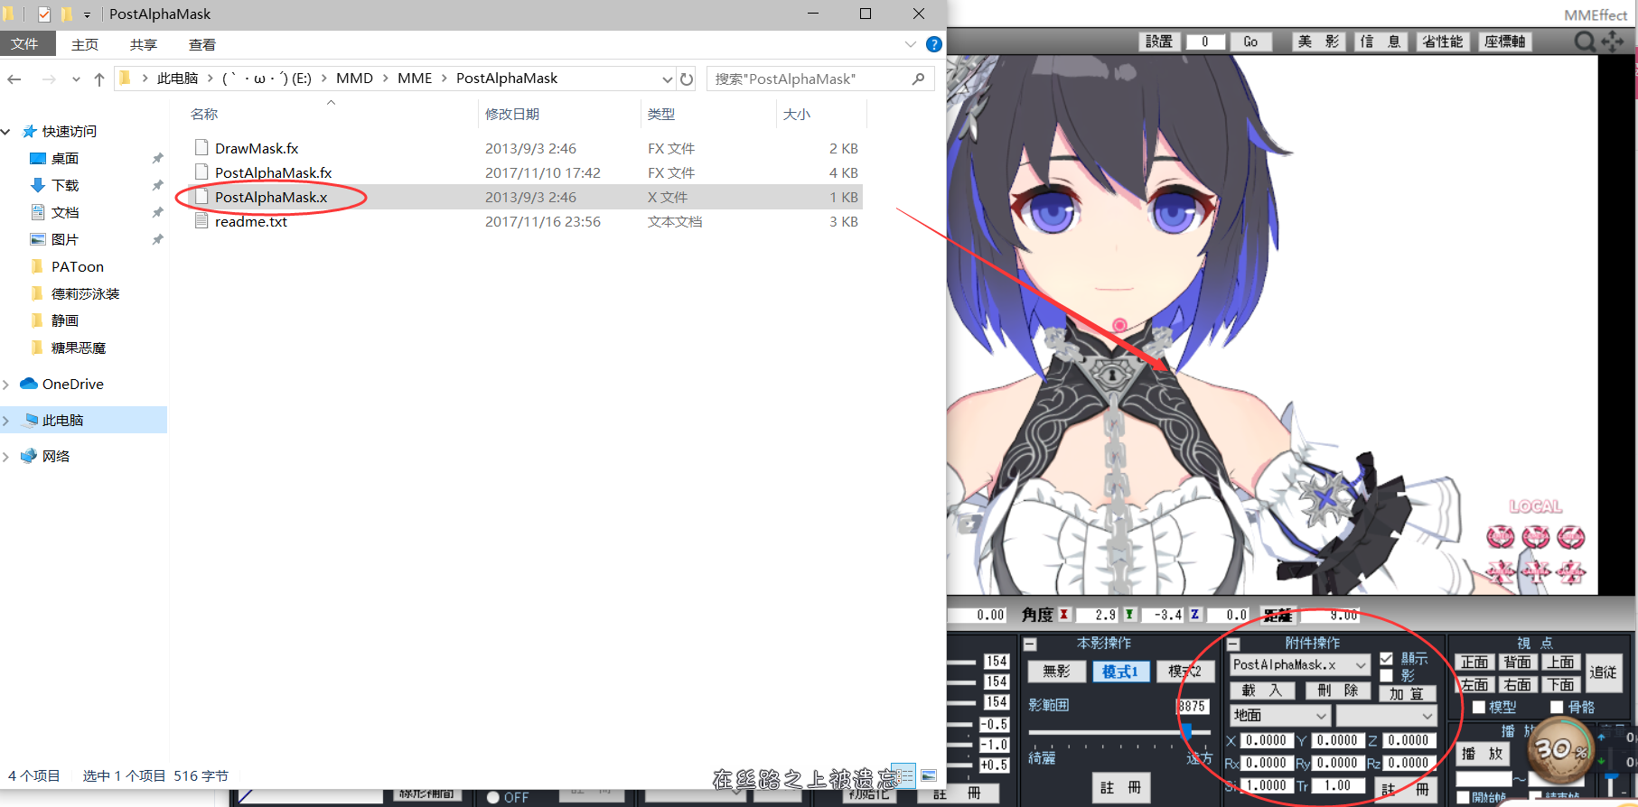Viewport: 1638px width, 807px height.
Task: Click the camera X move icon in MMD viewport
Action: [x=1501, y=572]
